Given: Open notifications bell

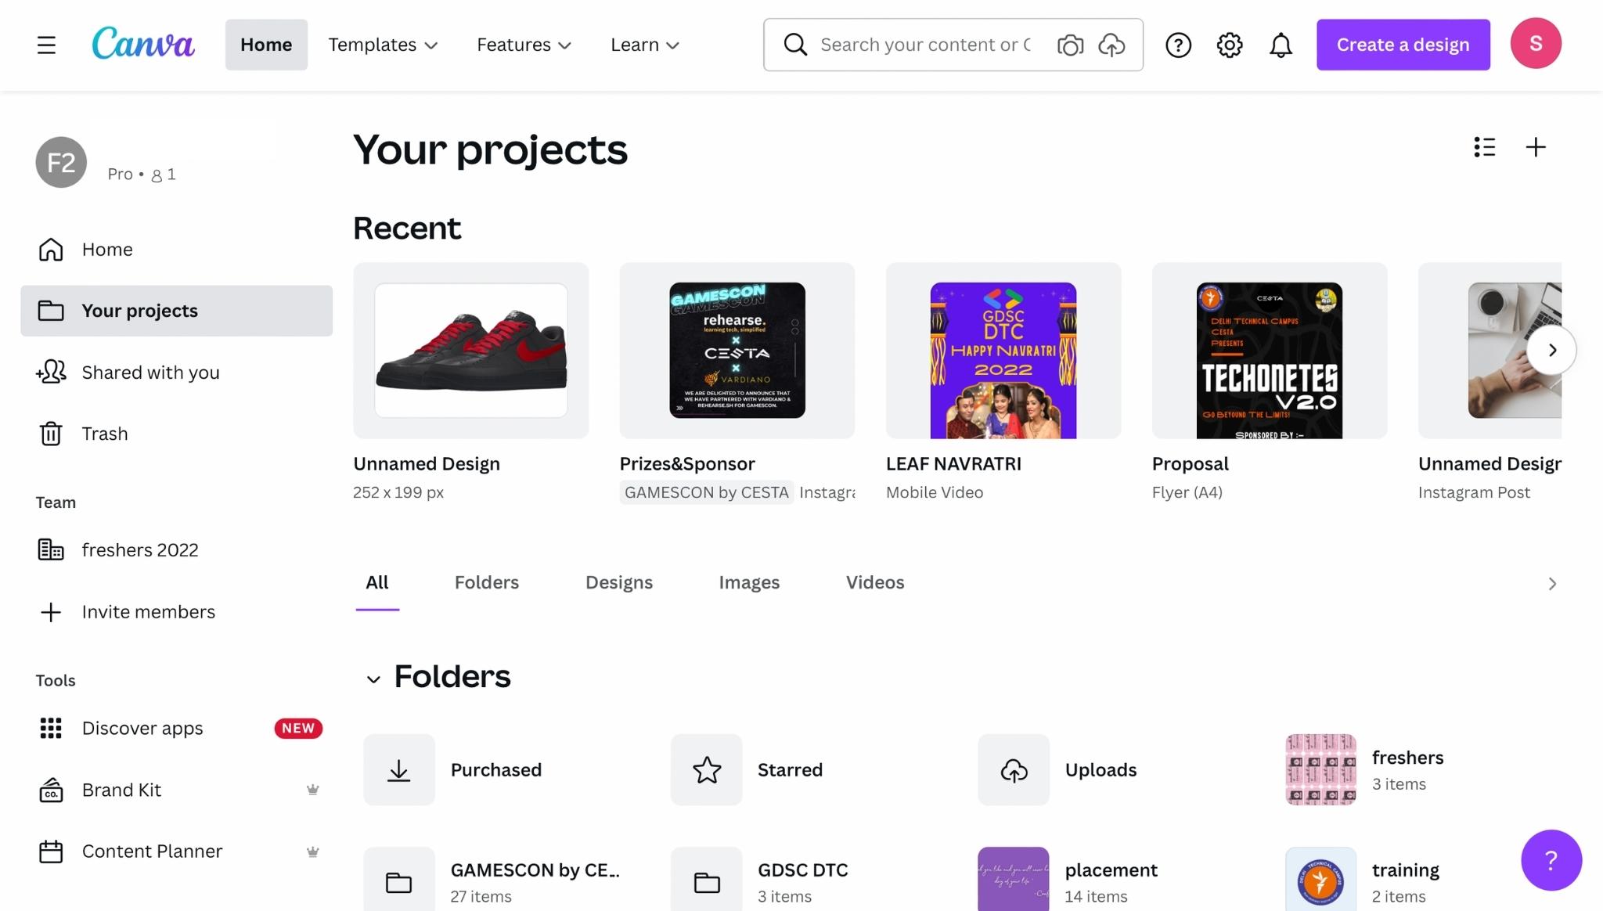Looking at the screenshot, I should point(1281,45).
